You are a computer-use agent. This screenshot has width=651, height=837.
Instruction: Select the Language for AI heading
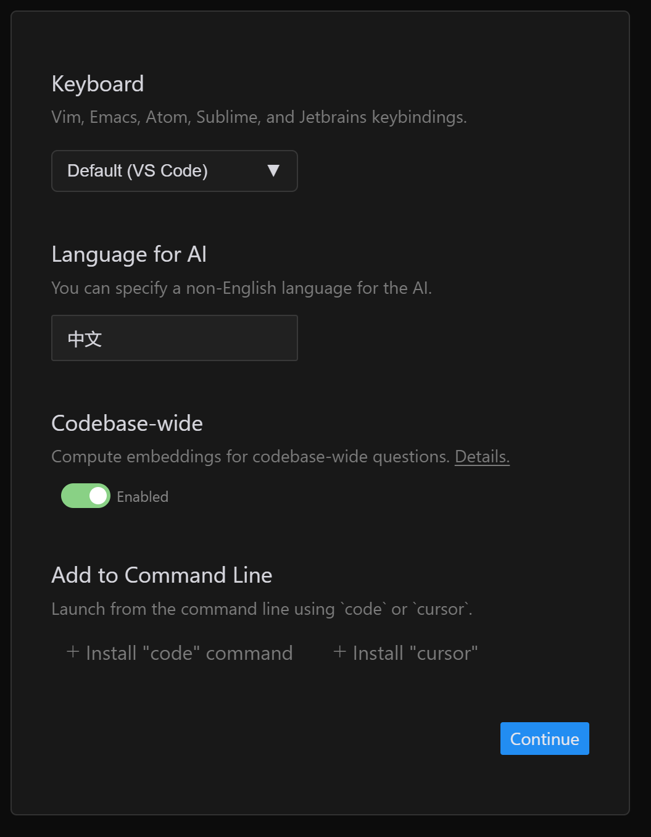coord(129,254)
